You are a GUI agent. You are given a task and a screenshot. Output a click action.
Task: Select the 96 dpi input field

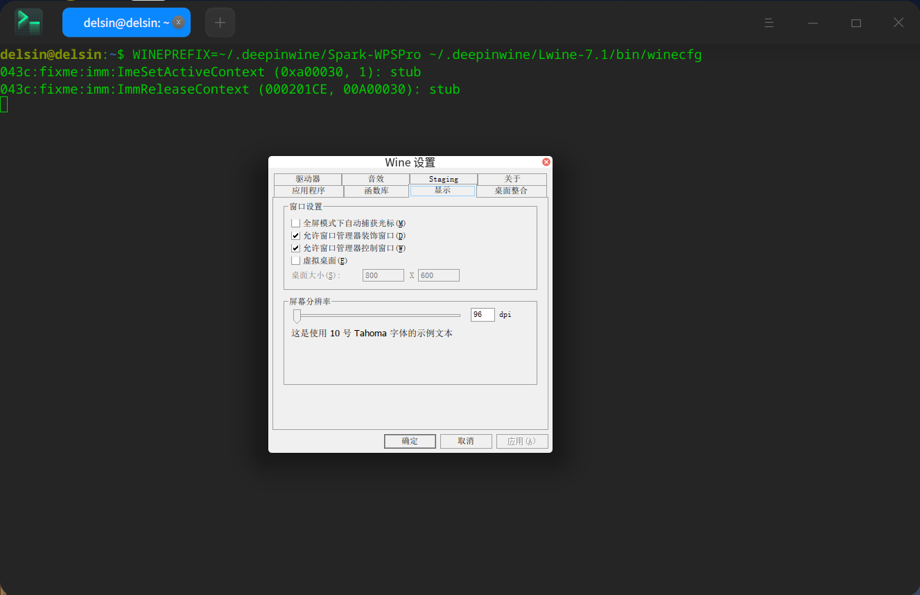point(483,314)
